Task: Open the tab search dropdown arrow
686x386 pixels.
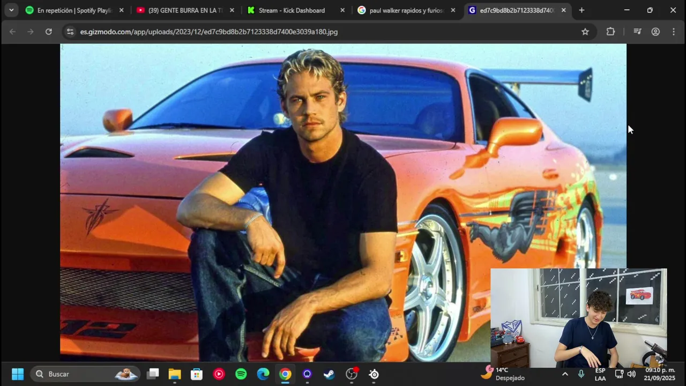Action: [x=11, y=10]
